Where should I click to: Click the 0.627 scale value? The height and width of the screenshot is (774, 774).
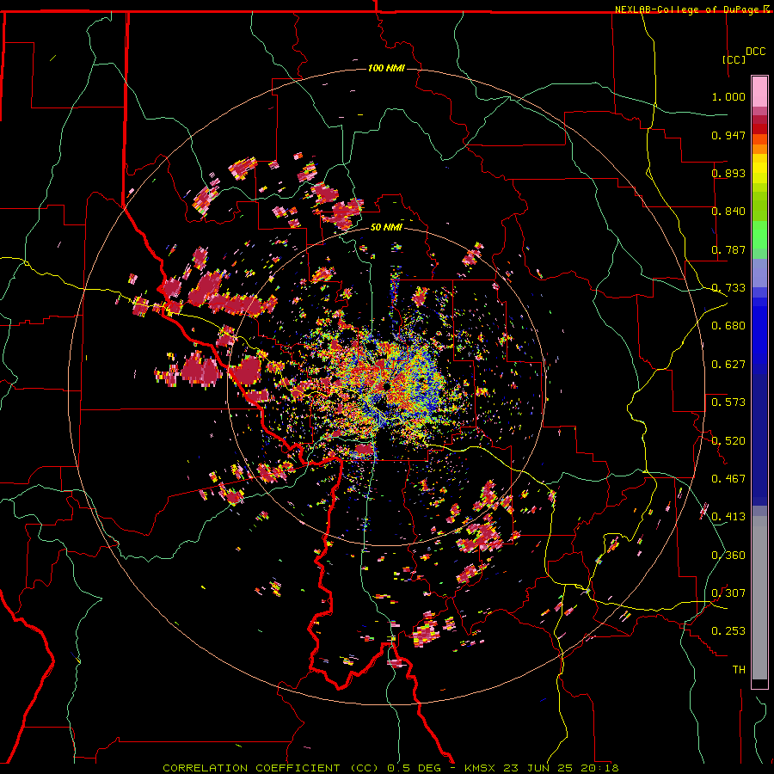click(728, 365)
